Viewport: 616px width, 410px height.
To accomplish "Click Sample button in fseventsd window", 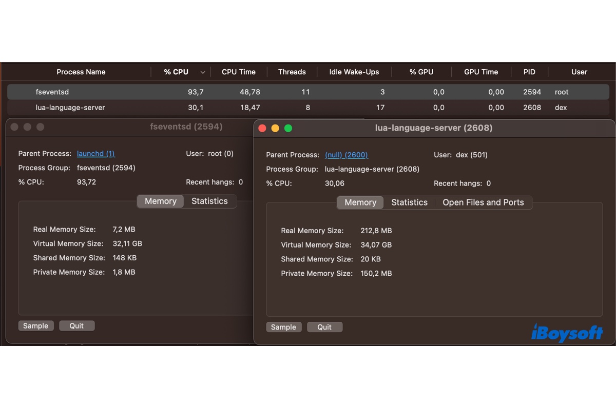I will [x=35, y=326].
